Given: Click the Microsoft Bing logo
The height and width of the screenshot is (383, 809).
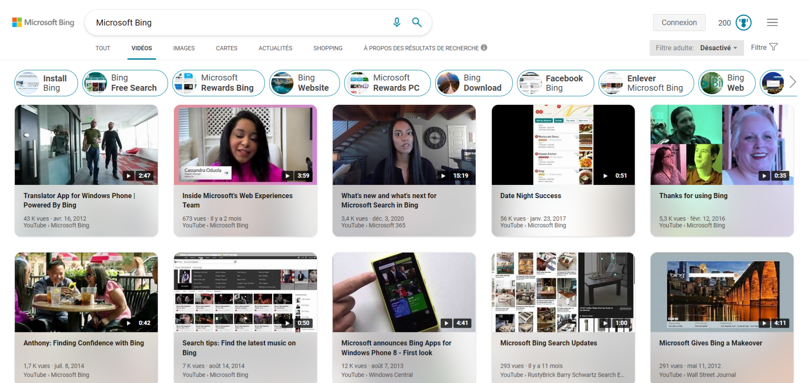Looking at the screenshot, I should 43,22.
